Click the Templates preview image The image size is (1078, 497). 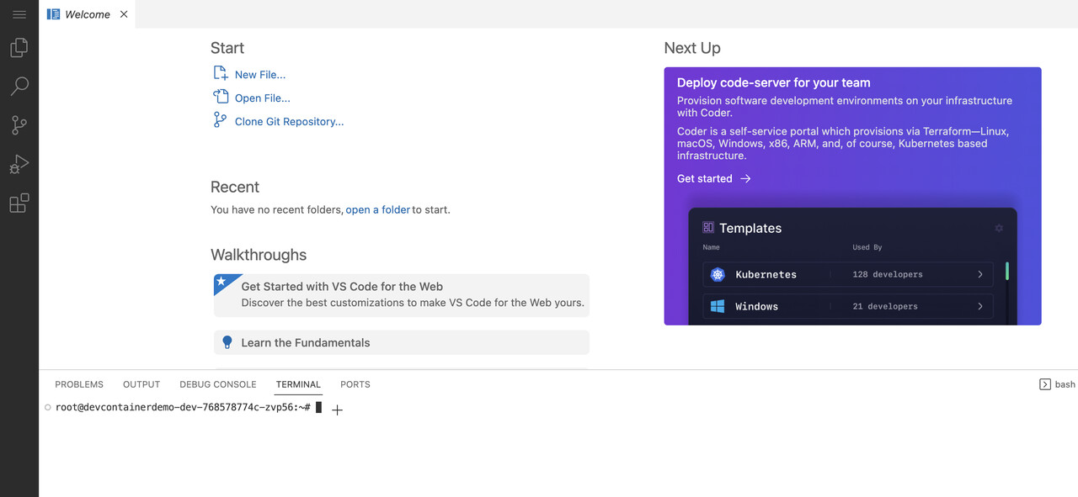tap(852, 266)
